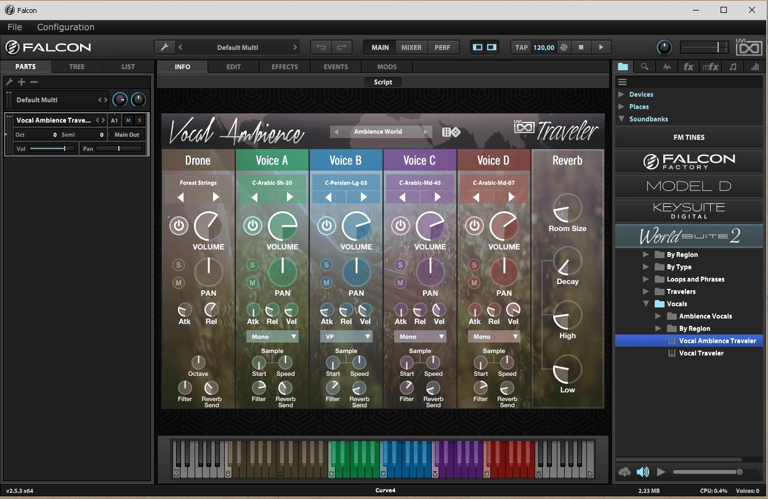Viewport: 768px width, 499px height.
Task: Open the Voice A Mono mode dropdown
Action: pos(272,336)
